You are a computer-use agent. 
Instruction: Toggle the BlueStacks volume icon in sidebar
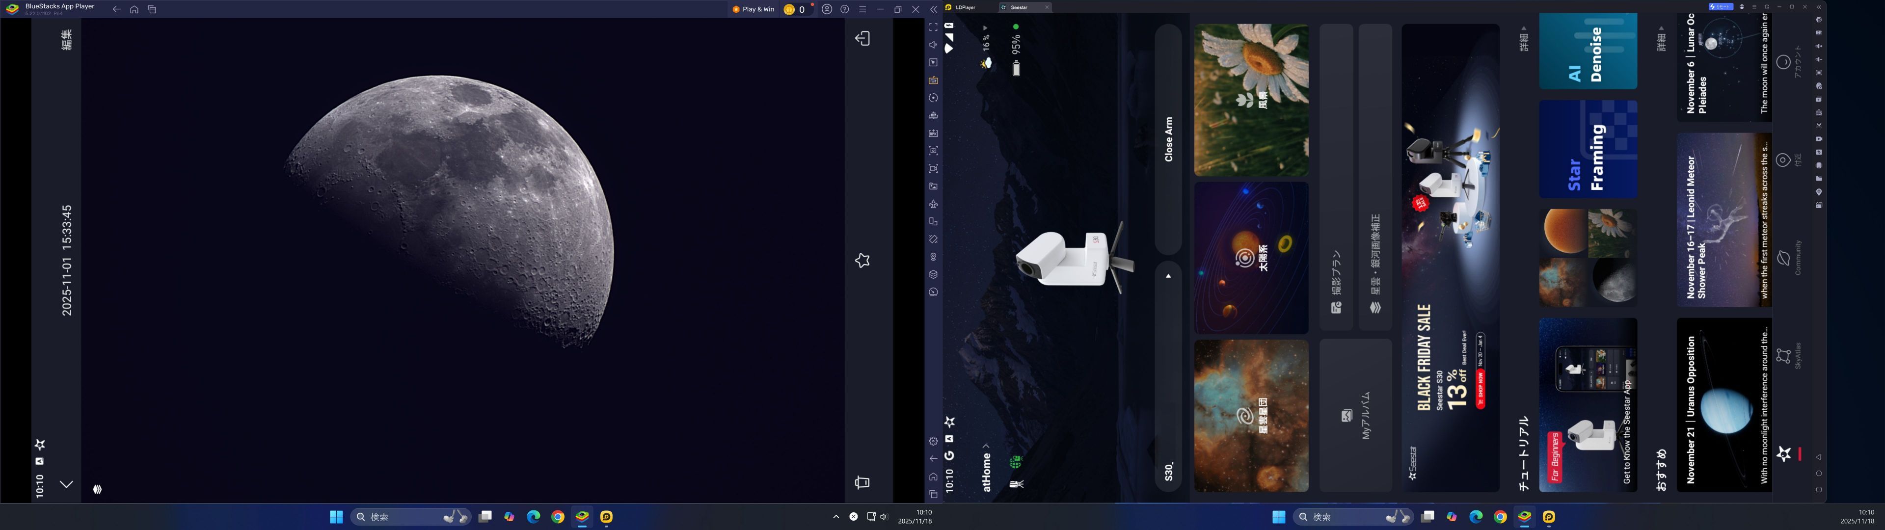click(x=933, y=45)
